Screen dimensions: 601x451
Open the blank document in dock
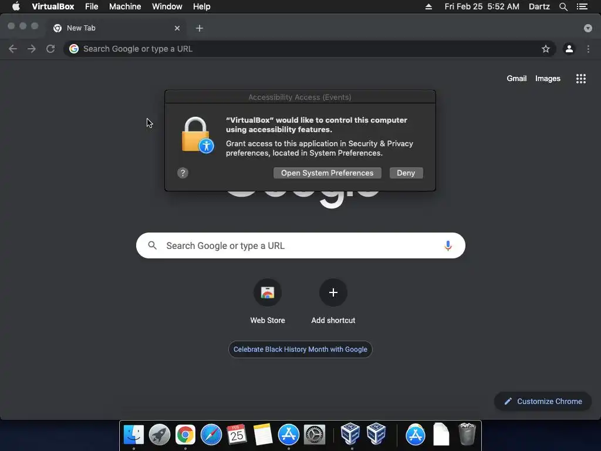(441, 435)
